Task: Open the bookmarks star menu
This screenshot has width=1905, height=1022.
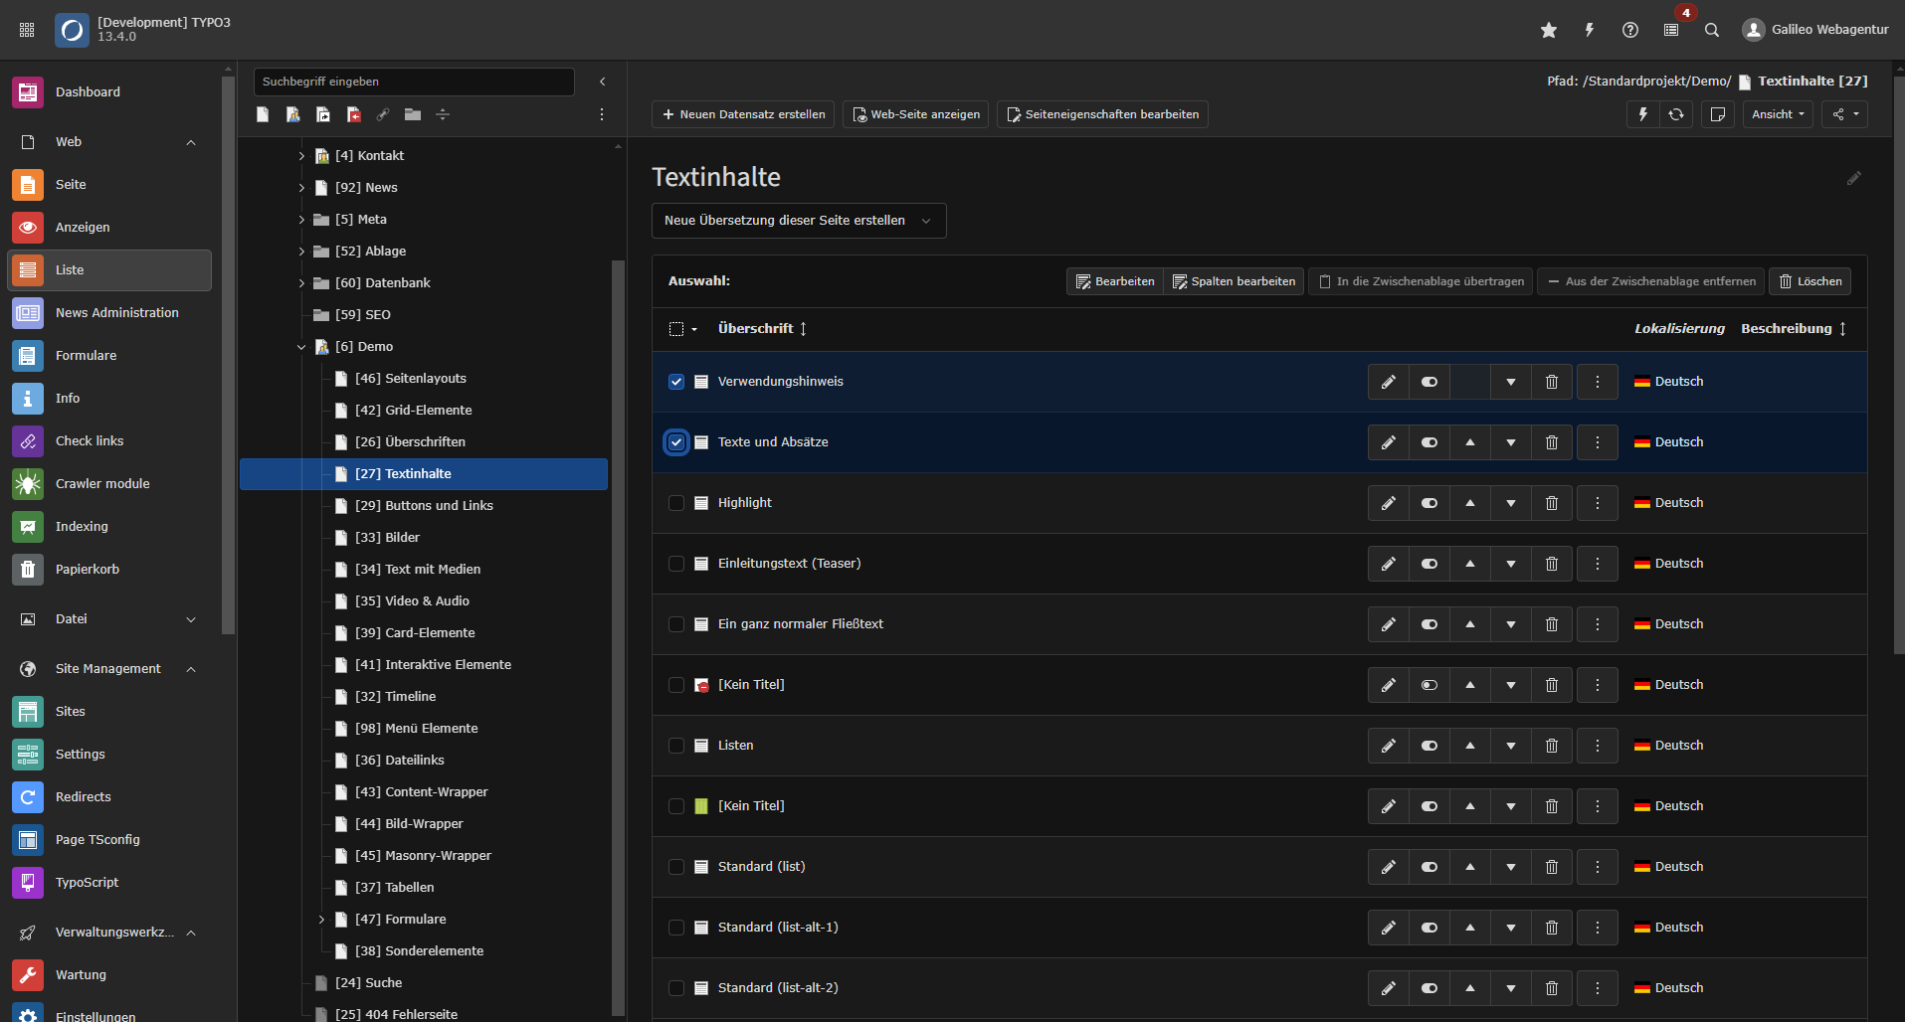Action: click(x=1548, y=30)
